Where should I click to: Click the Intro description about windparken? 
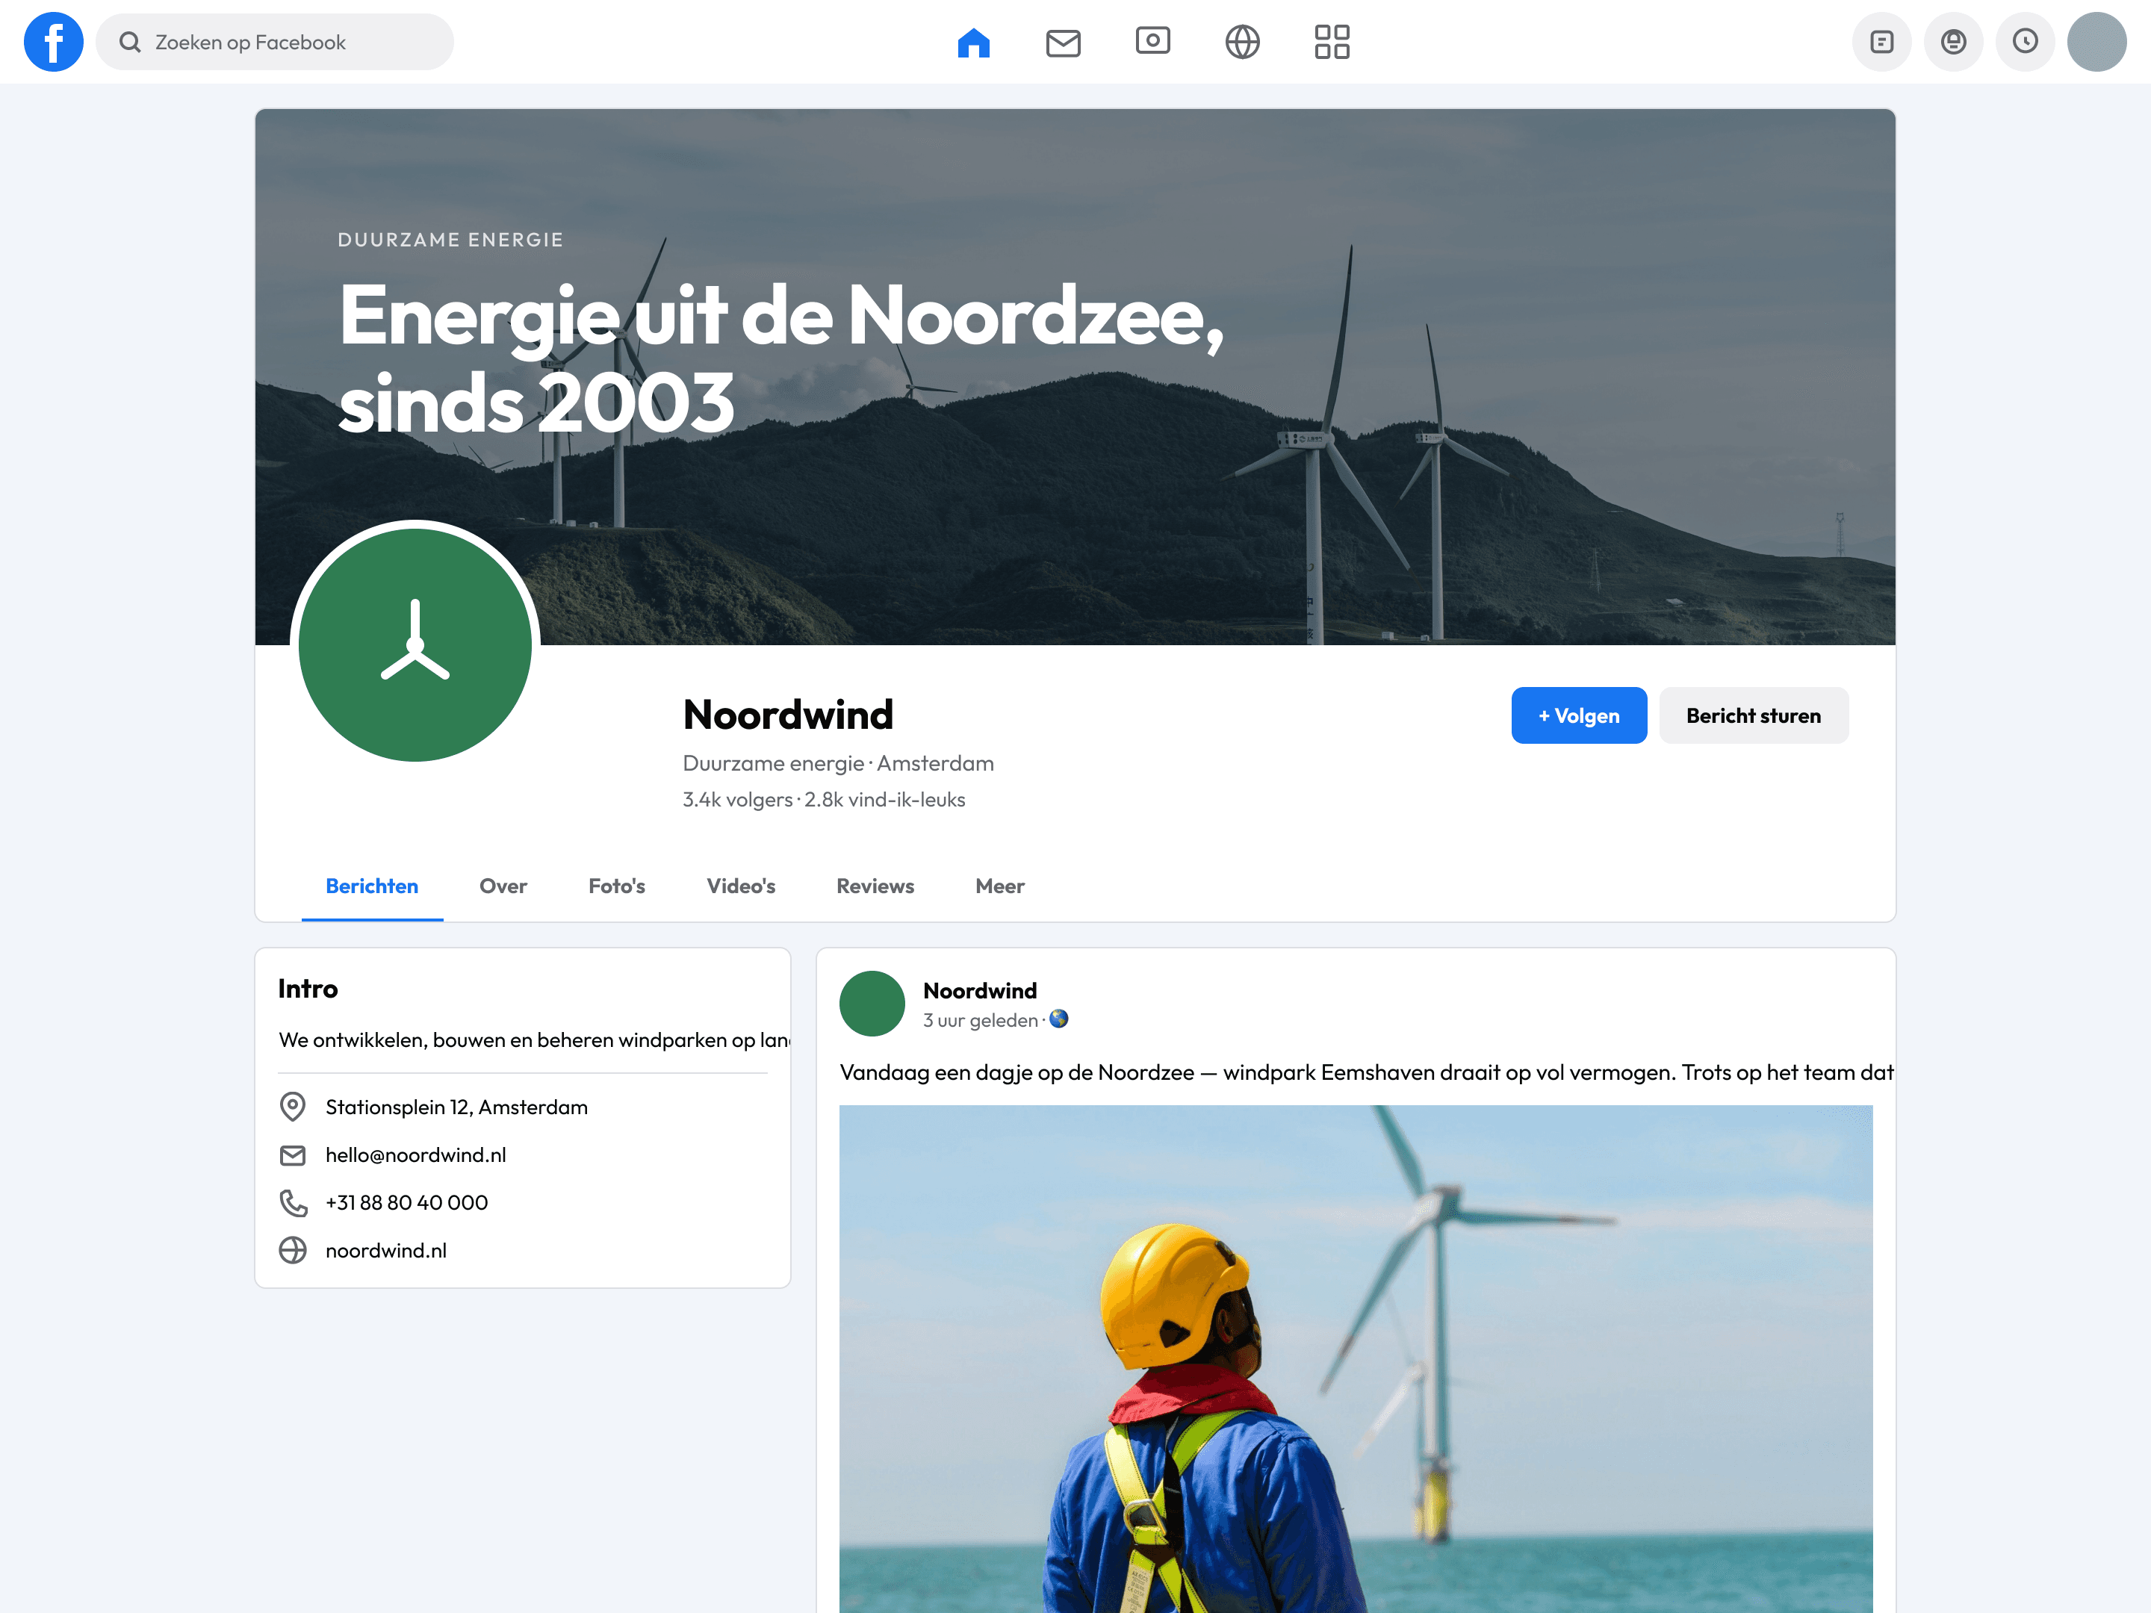534,1039
